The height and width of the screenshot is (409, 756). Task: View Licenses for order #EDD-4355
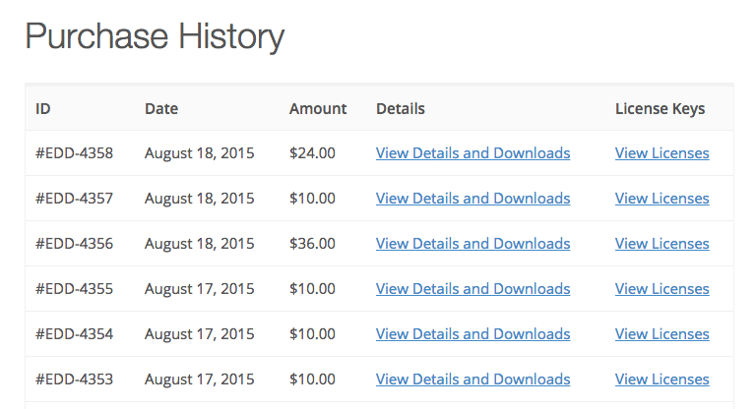point(661,289)
